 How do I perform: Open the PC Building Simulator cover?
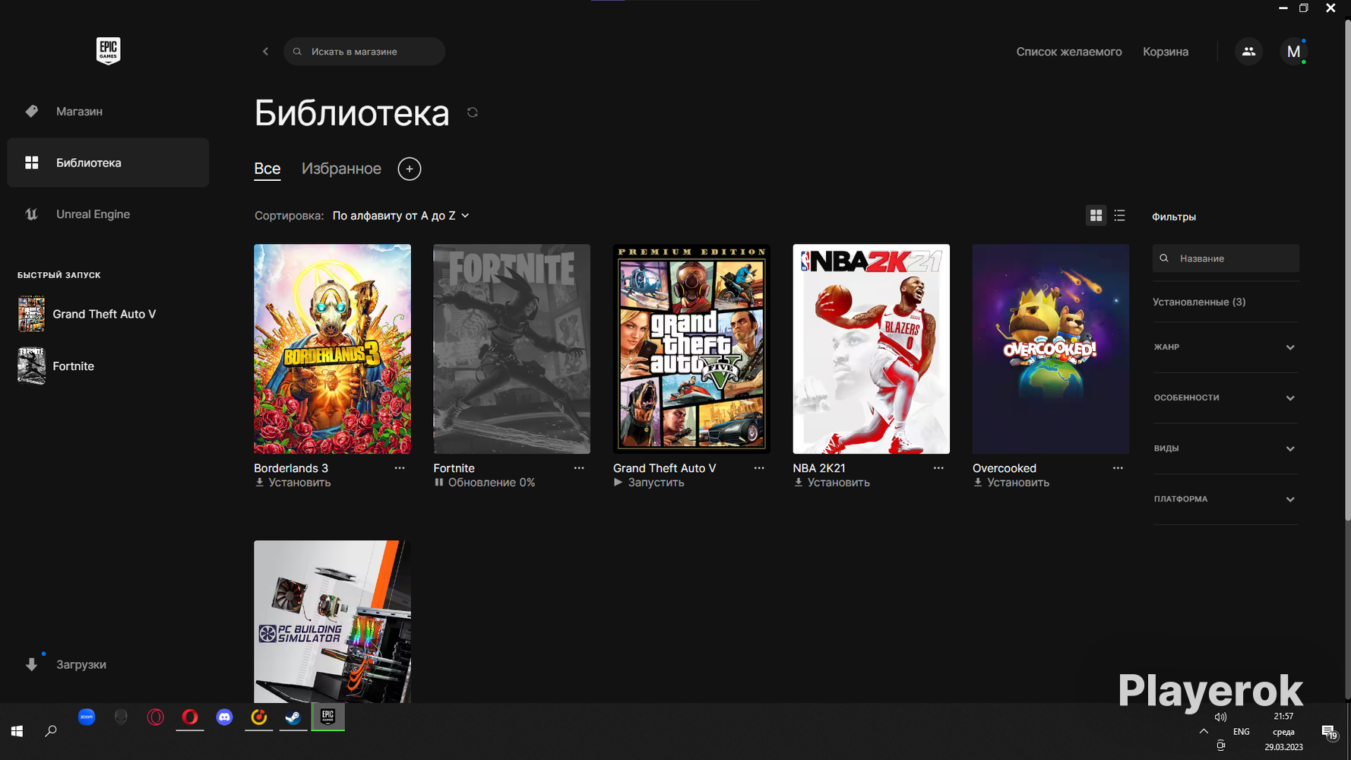coord(332,622)
